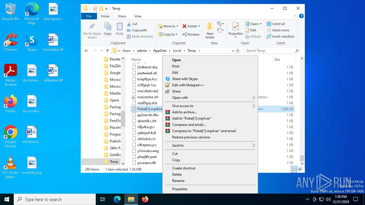Open the address bar history dropdown

[x=233, y=51]
